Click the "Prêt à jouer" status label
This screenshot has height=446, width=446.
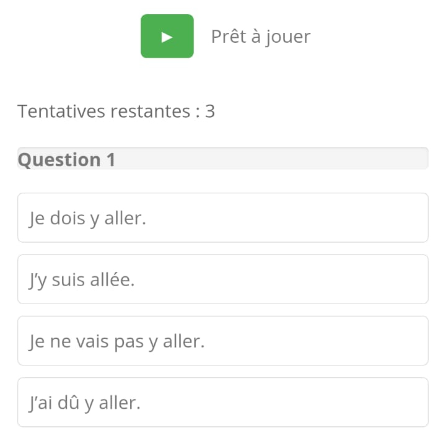[x=260, y=37]
